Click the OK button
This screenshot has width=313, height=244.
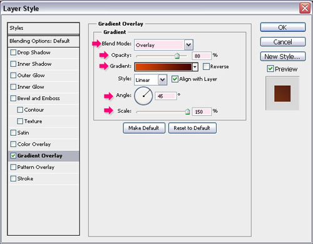pyautogui.click(x=283, y=28)
